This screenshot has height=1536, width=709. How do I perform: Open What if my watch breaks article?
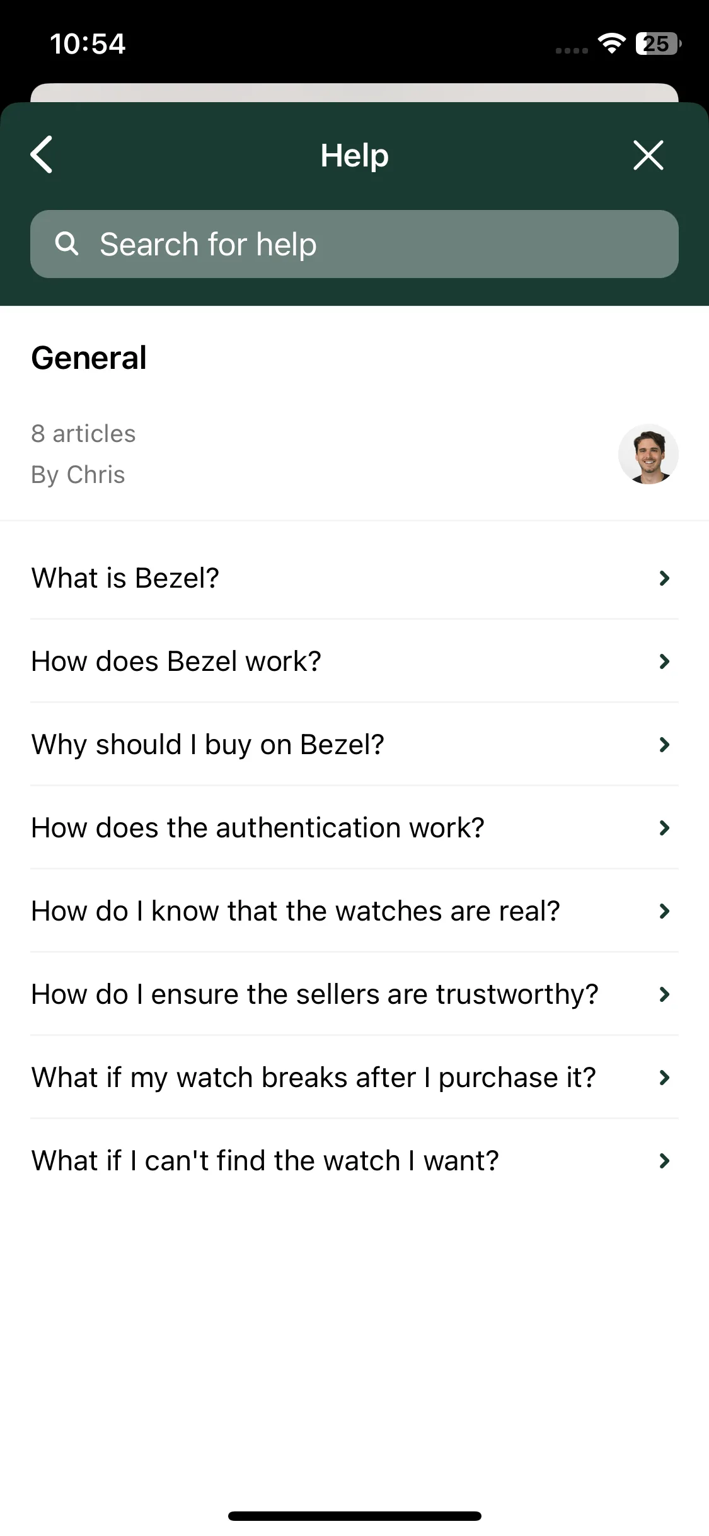[354, 1077]
